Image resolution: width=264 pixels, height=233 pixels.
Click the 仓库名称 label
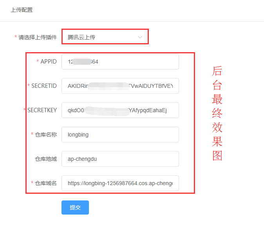(46, 135)
